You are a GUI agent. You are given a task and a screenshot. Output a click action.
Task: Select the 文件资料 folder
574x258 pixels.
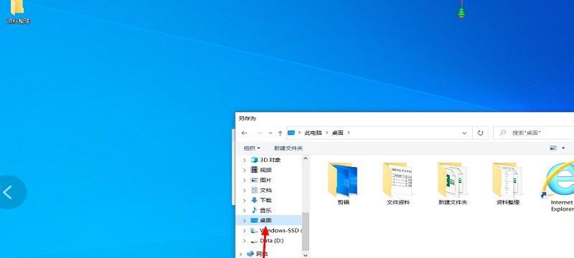pyautogui.click(x=398, y=183)
